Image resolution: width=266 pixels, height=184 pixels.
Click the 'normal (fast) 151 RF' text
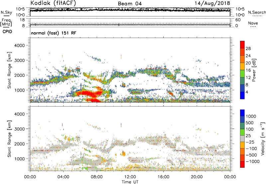click(54, 33)
